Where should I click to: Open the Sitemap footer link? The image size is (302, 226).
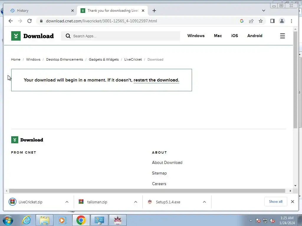tap(159, 173)
